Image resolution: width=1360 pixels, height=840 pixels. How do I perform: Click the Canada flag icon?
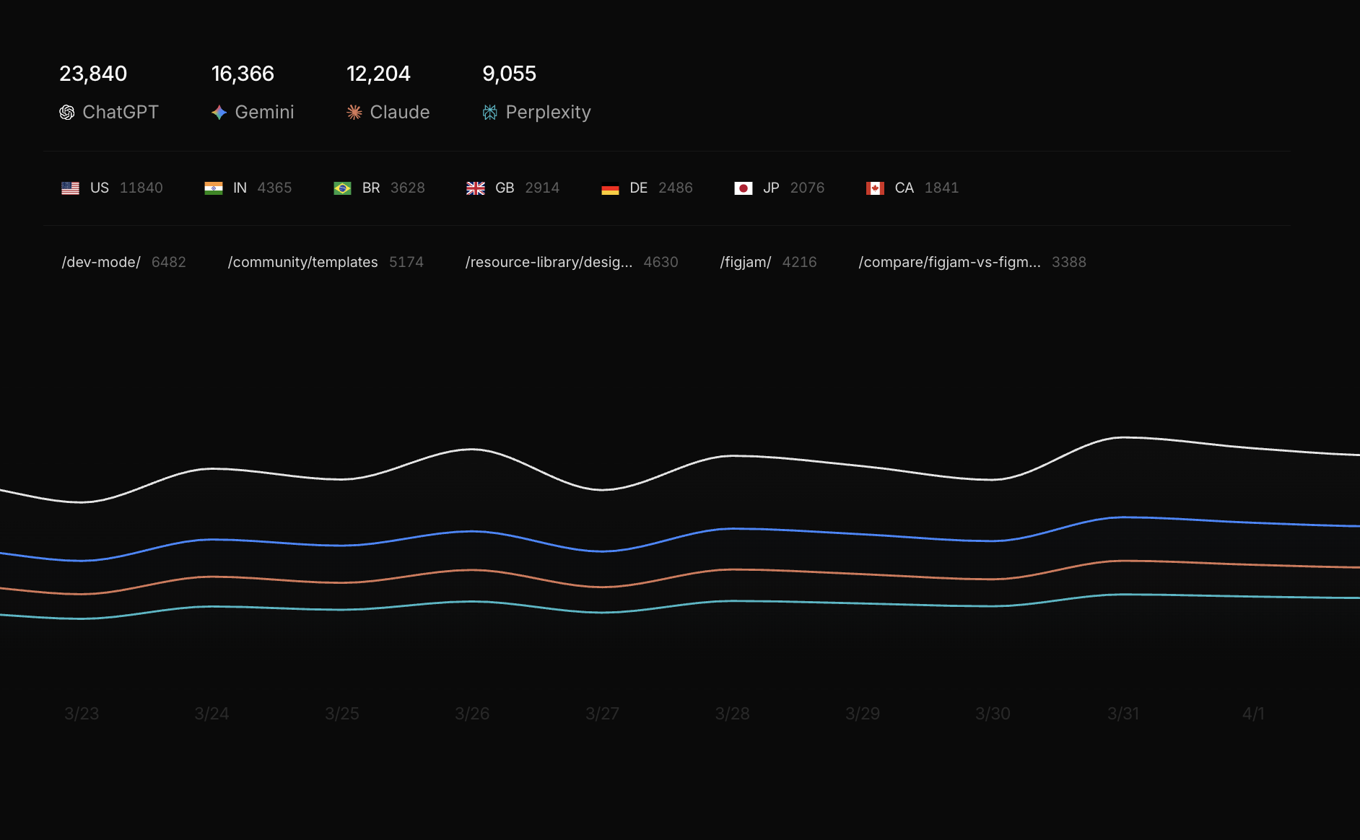click(x=875, y=188)
